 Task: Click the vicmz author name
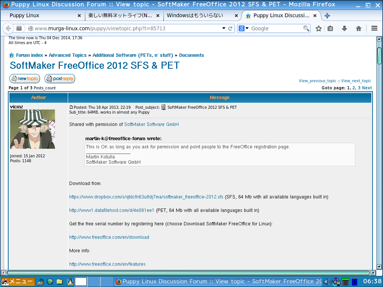coord(16,107)
